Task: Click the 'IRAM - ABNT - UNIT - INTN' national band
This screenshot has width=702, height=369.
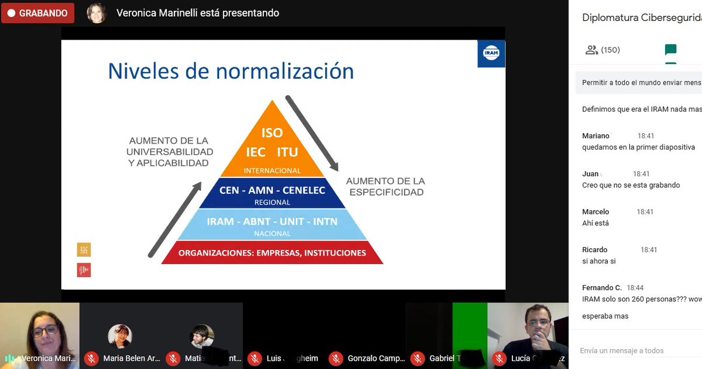Action: click(272, 225)
